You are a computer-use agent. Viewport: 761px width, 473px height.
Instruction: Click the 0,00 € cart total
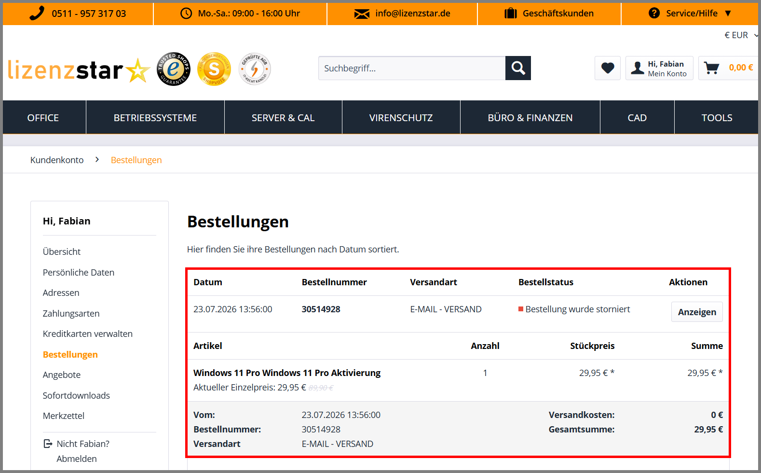click(x=741, y=68)
